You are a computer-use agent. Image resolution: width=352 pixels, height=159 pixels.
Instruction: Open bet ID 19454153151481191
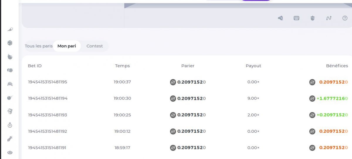point(47,148)
